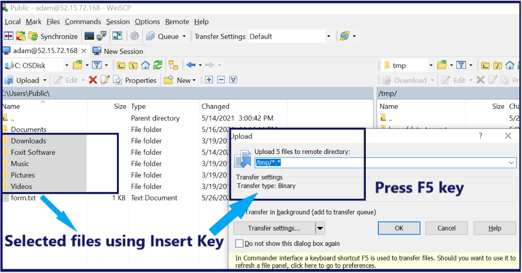Image resolution: width=522 pixels, height=273 pixels.
Task: Open the Options menu
Action: click(x=147, y=22)
